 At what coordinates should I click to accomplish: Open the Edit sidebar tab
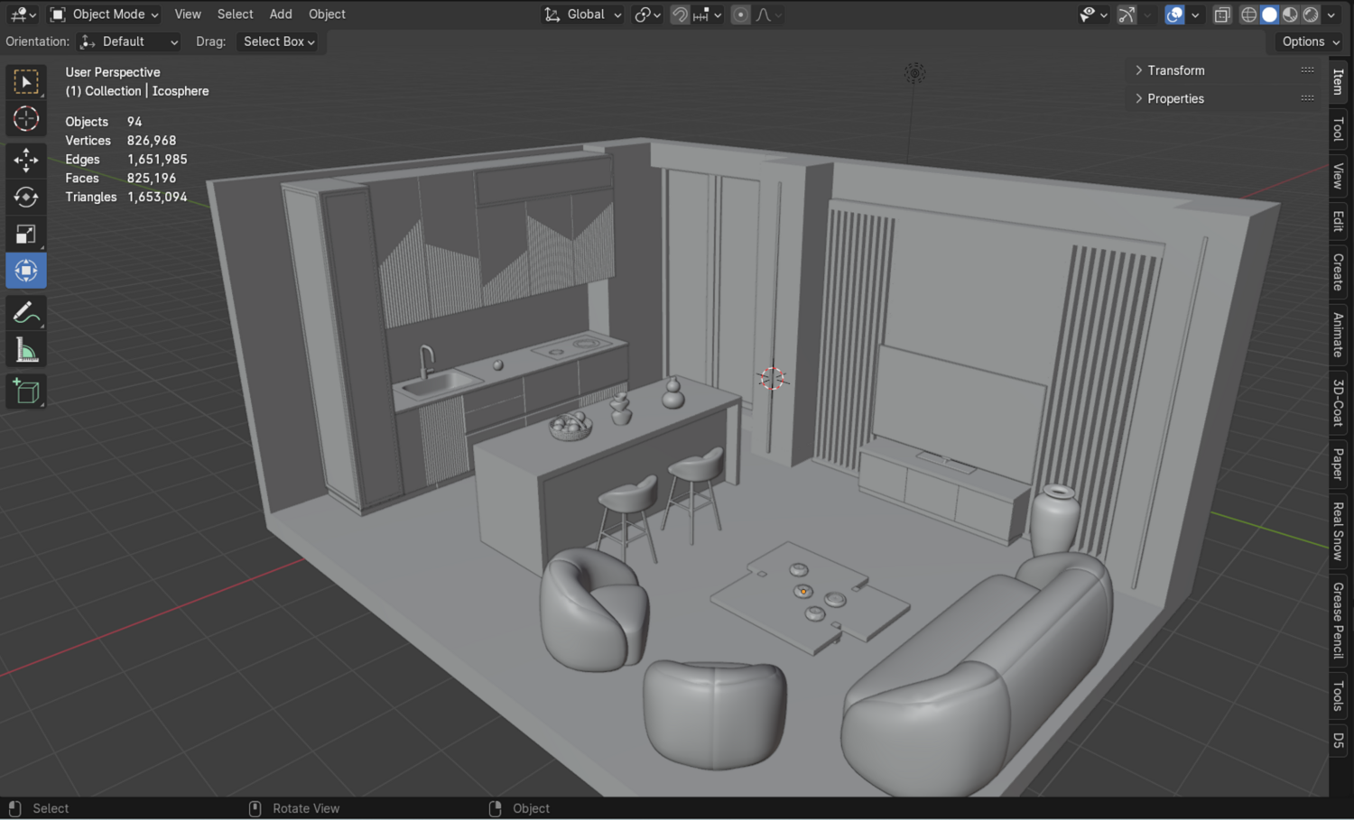1339,221
